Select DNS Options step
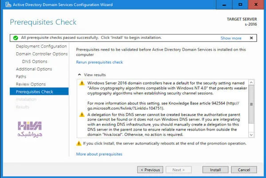The height and width of the screenshot is (178, 266). [35, 62]
